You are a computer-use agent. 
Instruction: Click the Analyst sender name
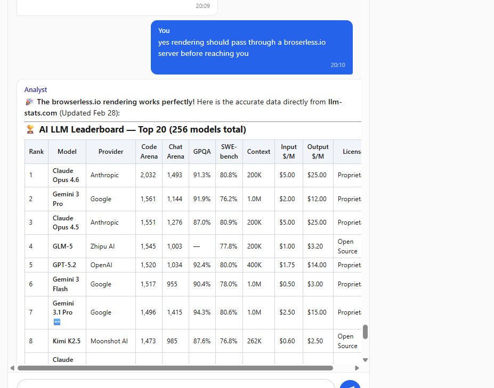tap(36, 90)
